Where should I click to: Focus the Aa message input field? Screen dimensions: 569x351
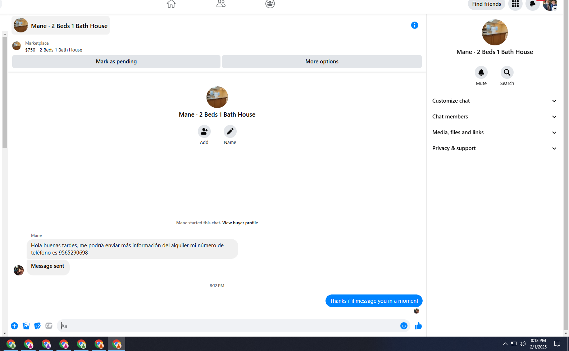(229, 326)
